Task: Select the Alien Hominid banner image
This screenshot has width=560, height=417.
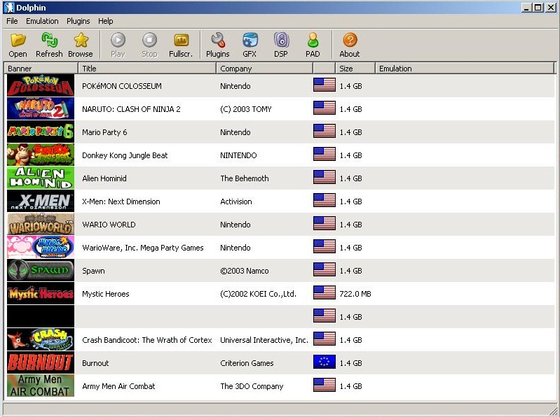Action: tap(41, 178)
